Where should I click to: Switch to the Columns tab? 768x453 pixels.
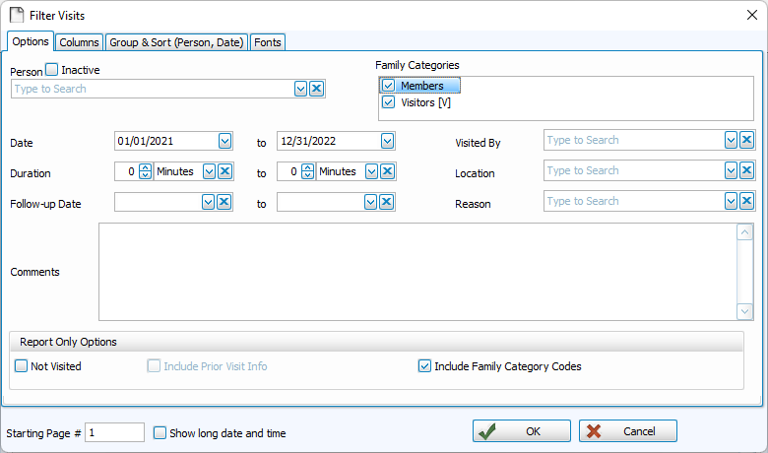click(x=79, y=42)
